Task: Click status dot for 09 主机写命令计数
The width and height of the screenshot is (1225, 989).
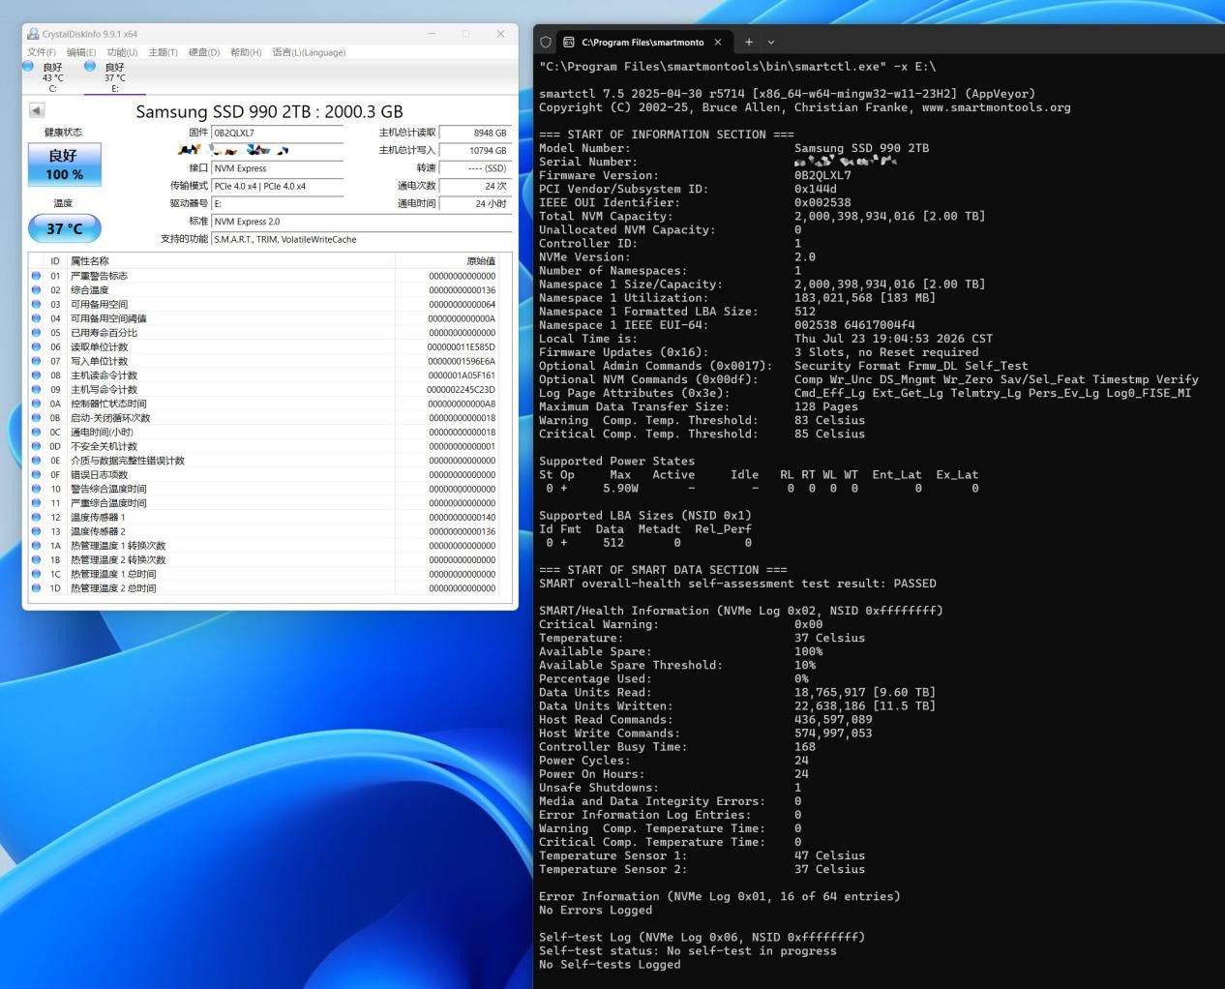Action: coord(37,389)
